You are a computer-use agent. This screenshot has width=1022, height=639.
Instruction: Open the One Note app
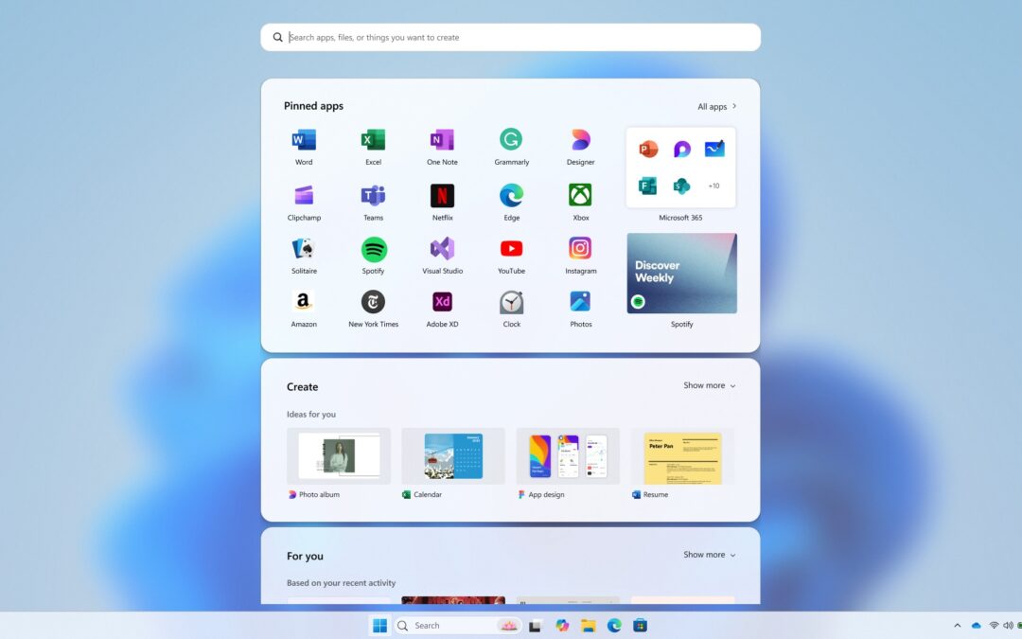(442, 140)
